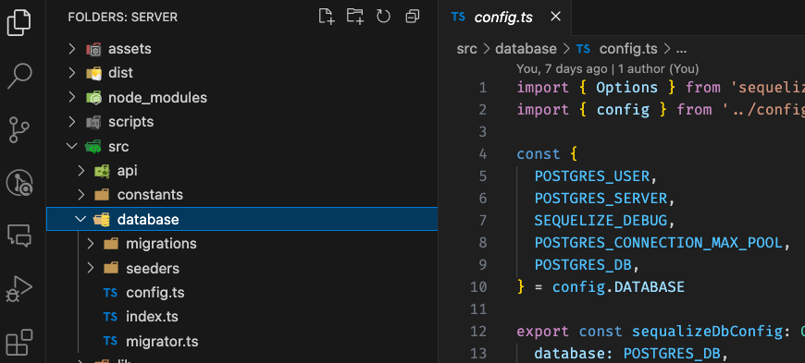Open the Explorer view in activity bar
This screenshot has width=805, height=363.
point(19,22)
